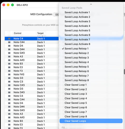This screenshot has width=125, height=129.
Task: Click the pad icon beside Note D3
Action: click(x=9, y=89)
